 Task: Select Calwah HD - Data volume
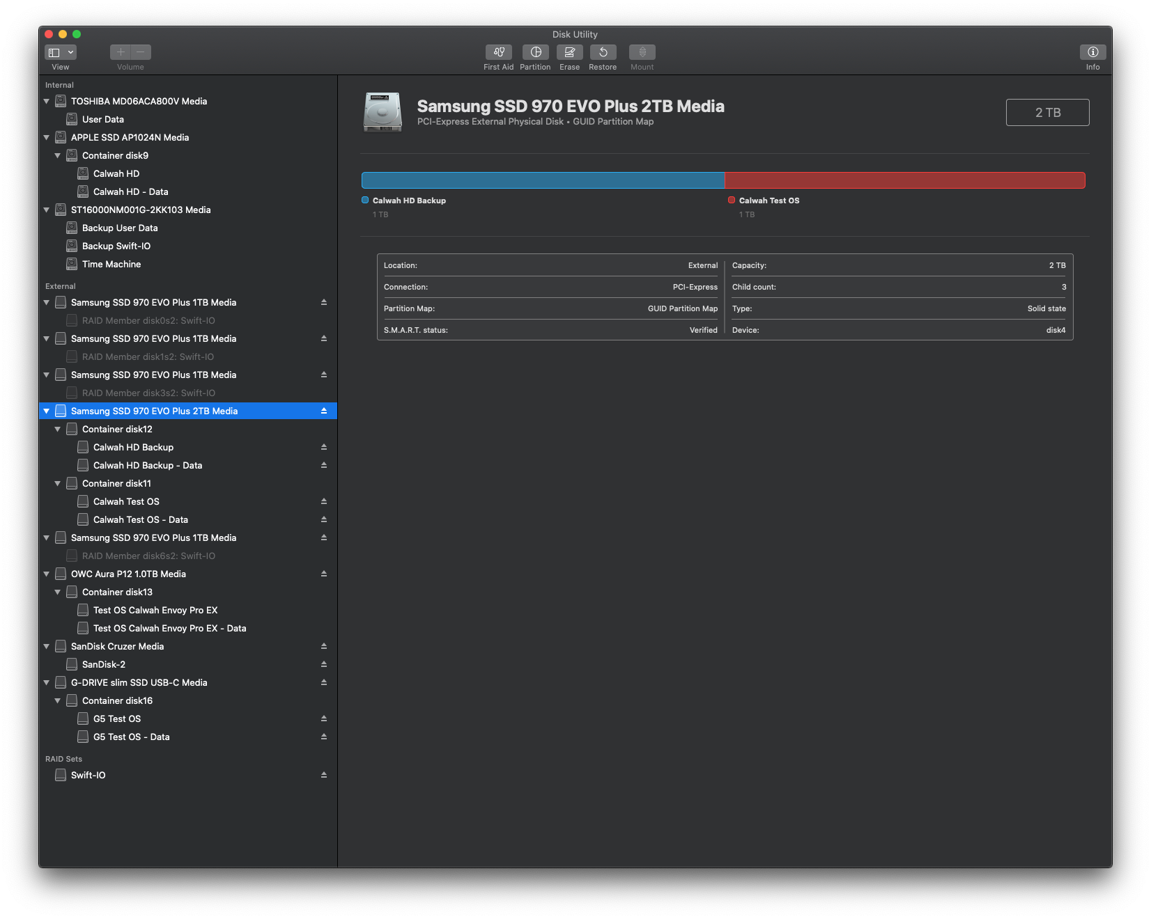click(188, 192)
